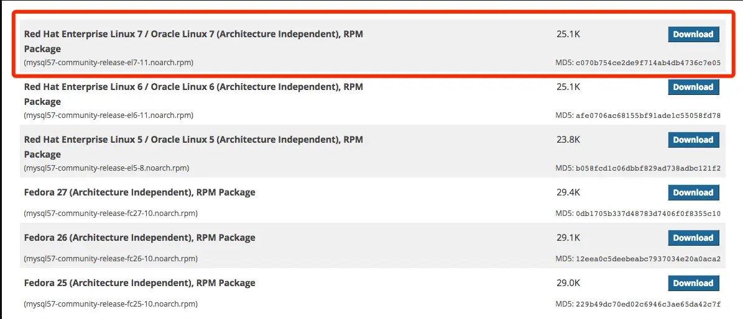
Task: Click the MD5 checksum for Fedora 26 package
Action: [x=648, y=259]
